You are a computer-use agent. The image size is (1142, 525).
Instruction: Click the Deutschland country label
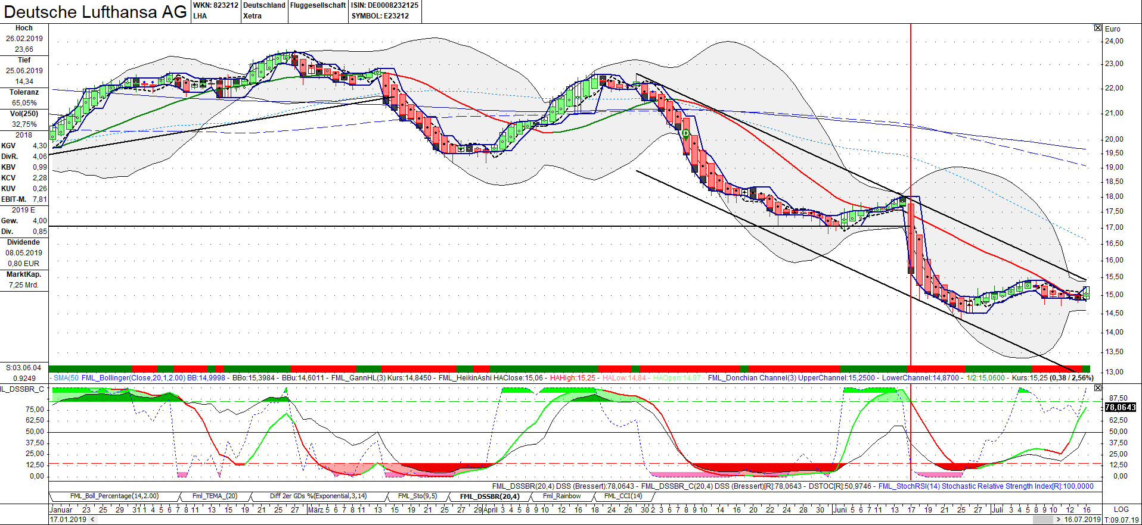[x=264, y=5]
